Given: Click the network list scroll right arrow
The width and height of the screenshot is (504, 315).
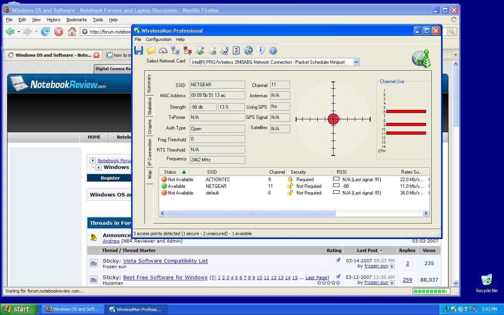Looking at the screenshot, I should pos(426,213).
